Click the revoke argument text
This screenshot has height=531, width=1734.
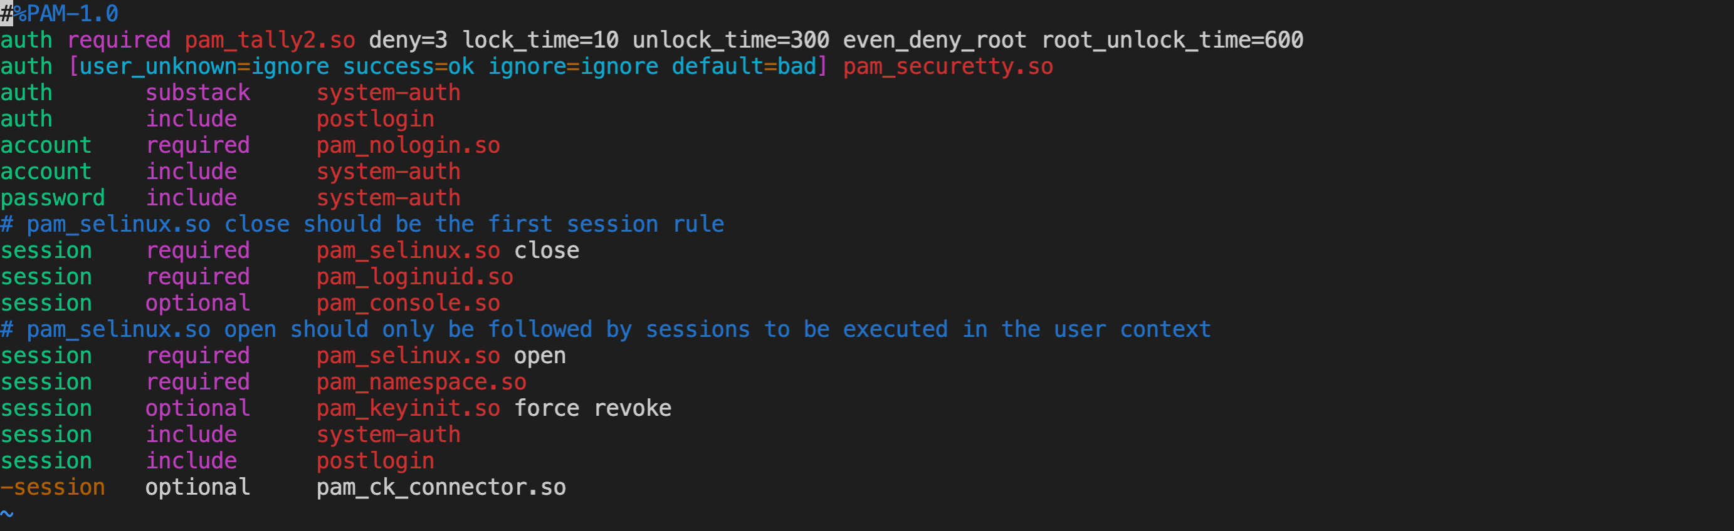point(632,408)
